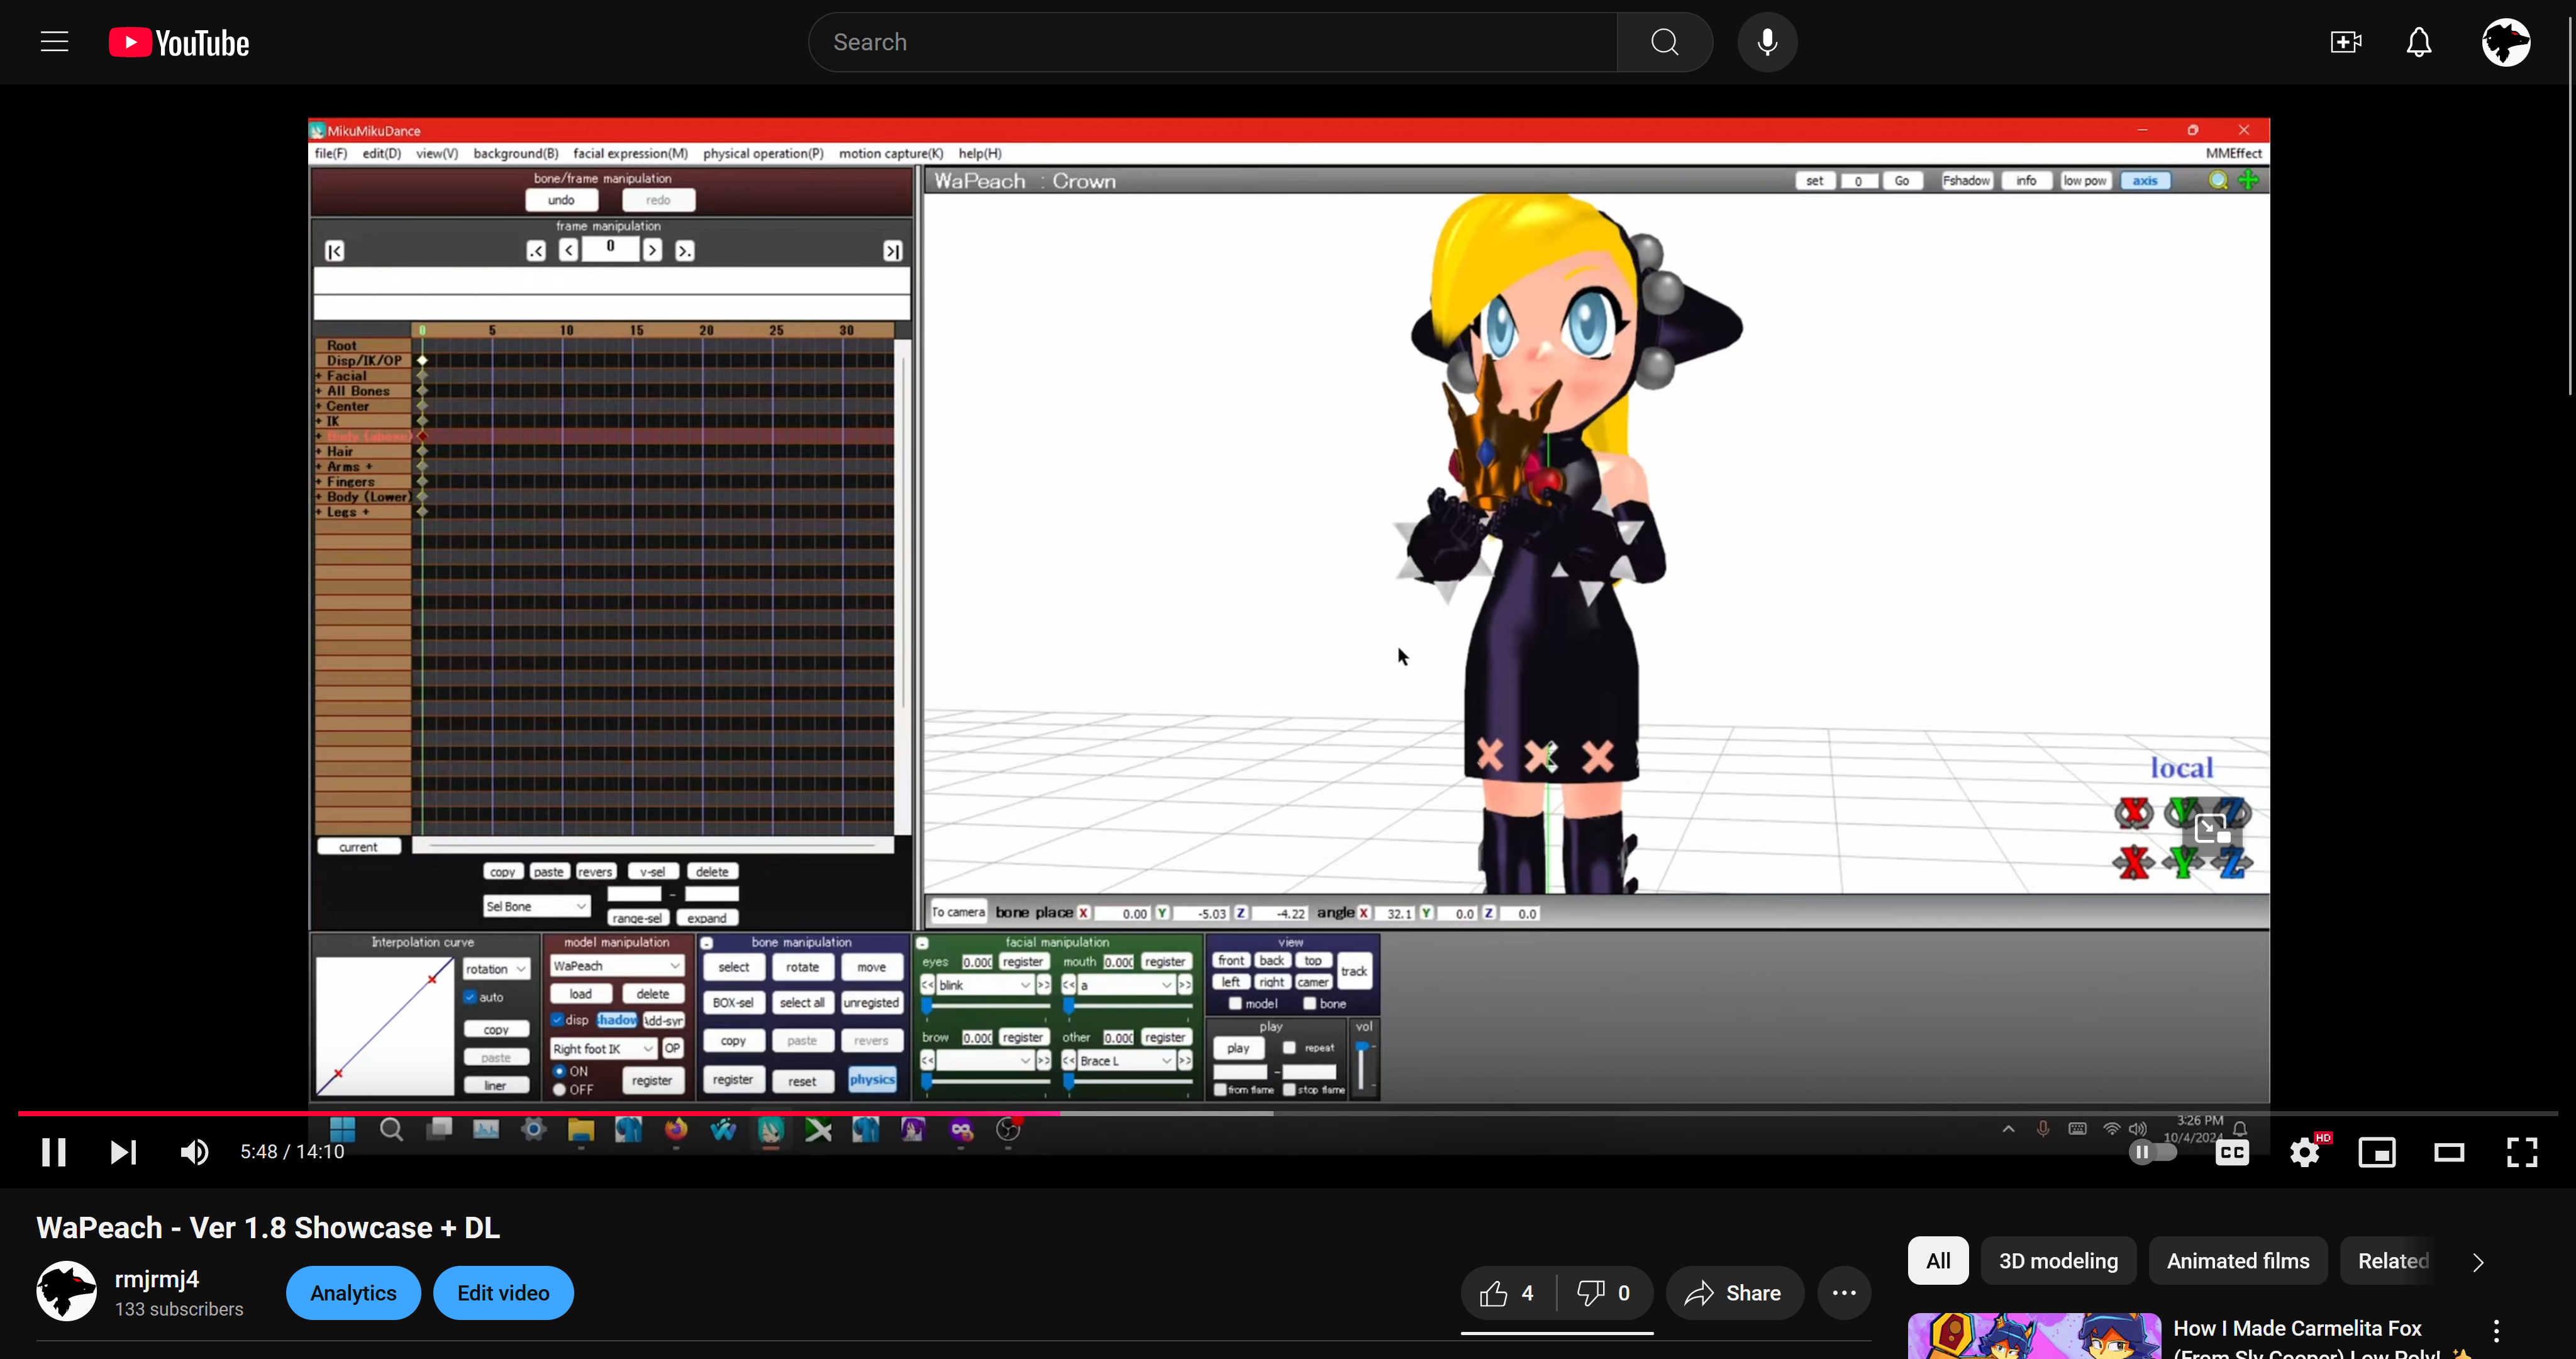Skip to the next video

click(123, 1152)
